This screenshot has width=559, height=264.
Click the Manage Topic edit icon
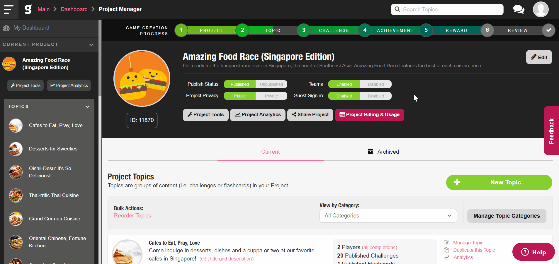click(x=446, y=243)
